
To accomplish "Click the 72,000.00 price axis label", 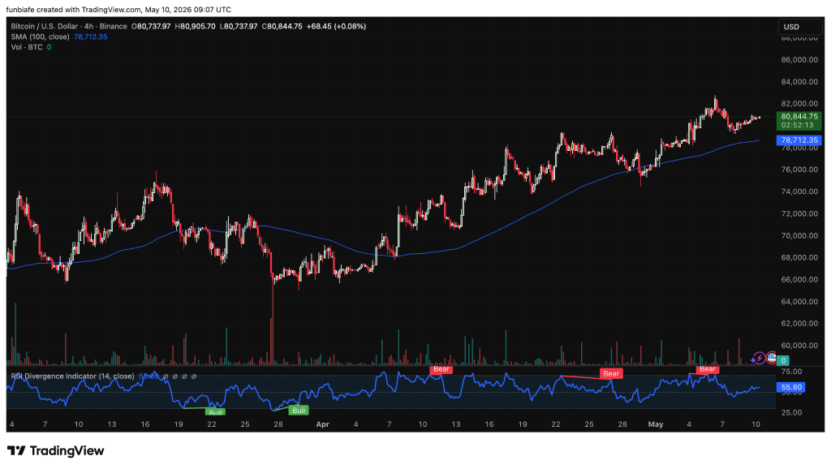I will tap(799, 213).
